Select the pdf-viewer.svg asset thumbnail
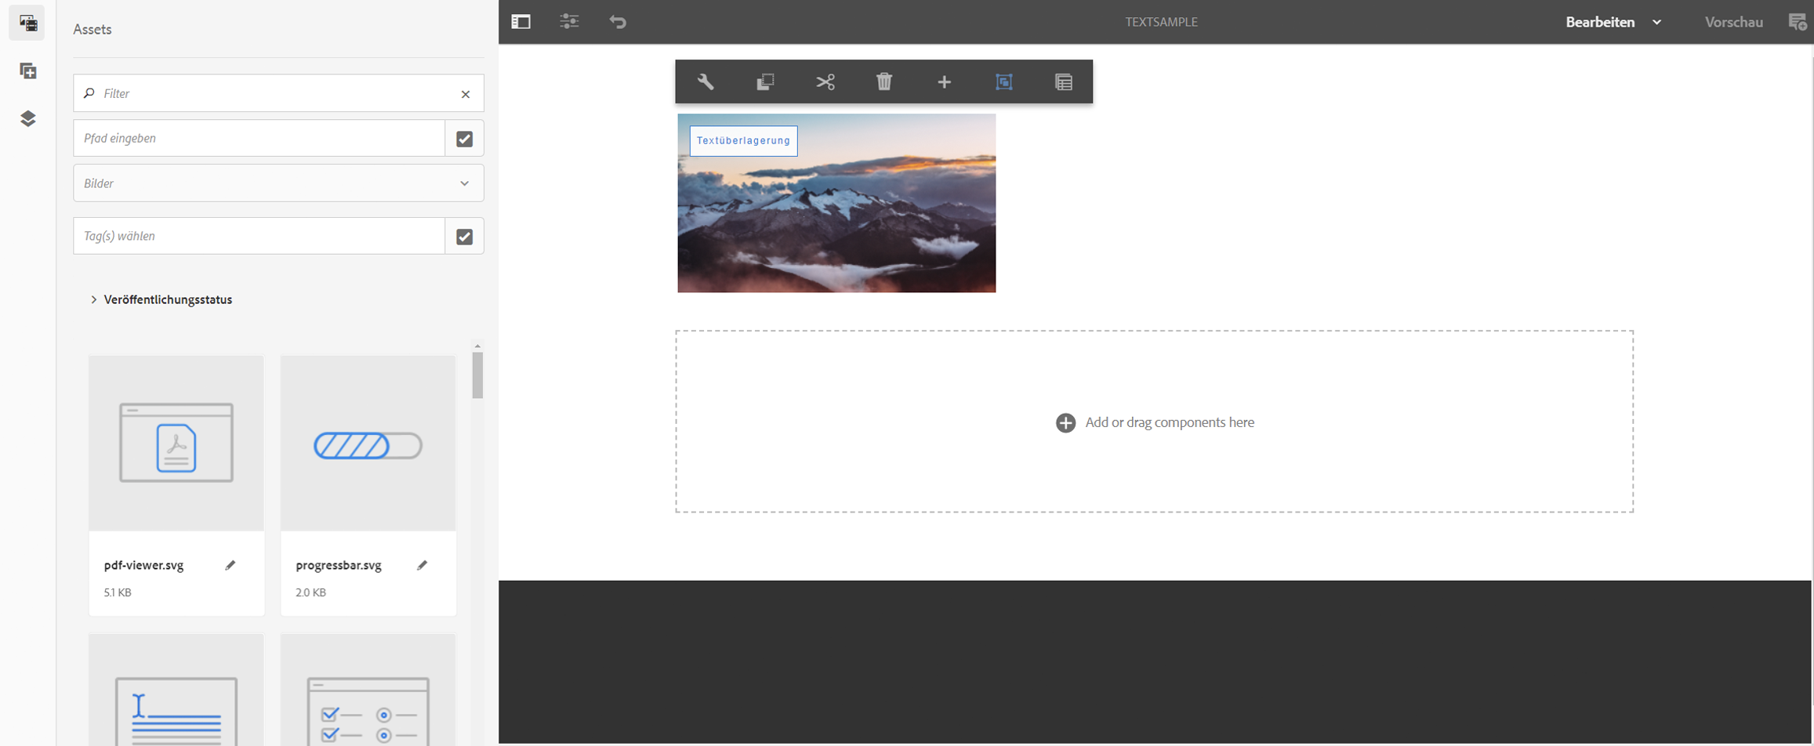Image resolution: width=1814 pixels, height=746 pixels. (176, 444)
